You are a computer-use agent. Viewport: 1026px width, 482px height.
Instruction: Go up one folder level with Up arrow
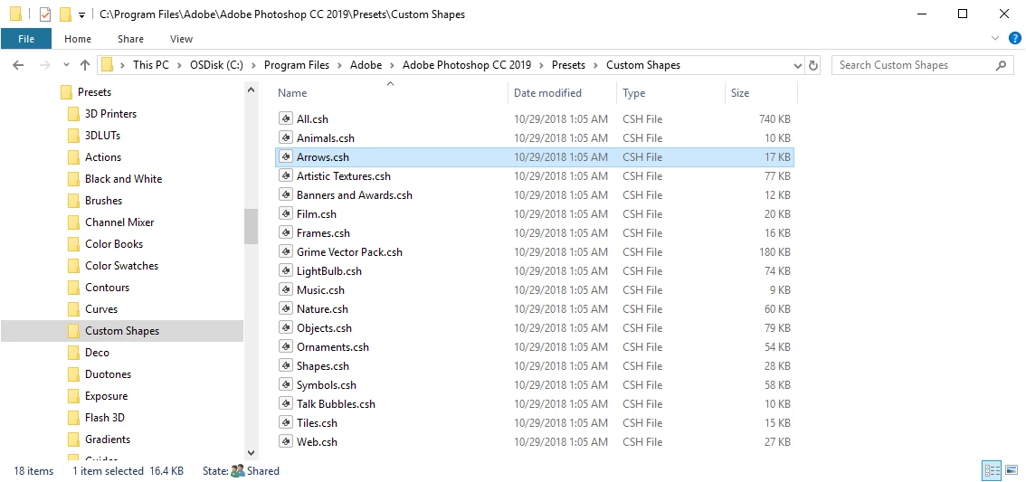85,65
